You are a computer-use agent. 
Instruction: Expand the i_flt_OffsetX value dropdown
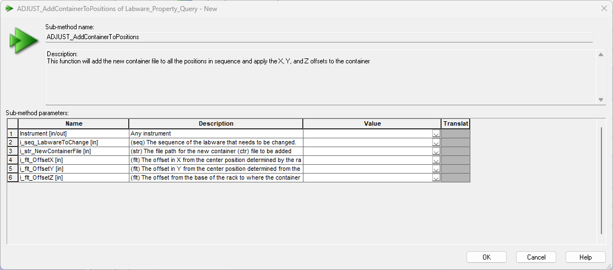[436, 160]
